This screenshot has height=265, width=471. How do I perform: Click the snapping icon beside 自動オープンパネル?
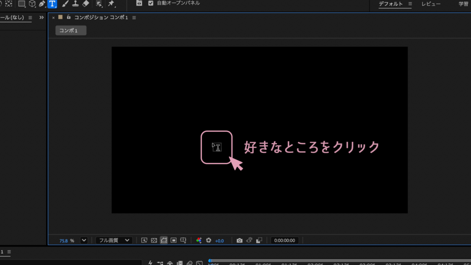point(139,3)
